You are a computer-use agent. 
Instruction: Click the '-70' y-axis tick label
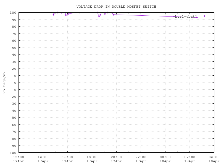click(x=13, y=132)
